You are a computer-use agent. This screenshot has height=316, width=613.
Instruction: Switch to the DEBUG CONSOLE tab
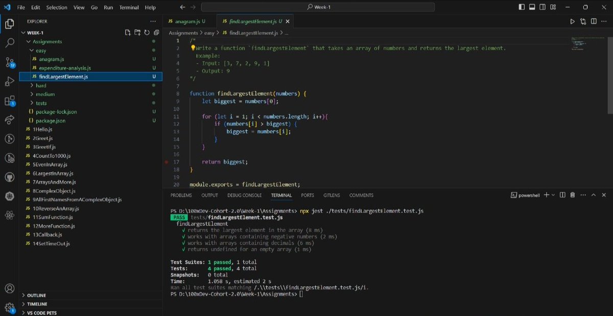click(x=245, y=195)
